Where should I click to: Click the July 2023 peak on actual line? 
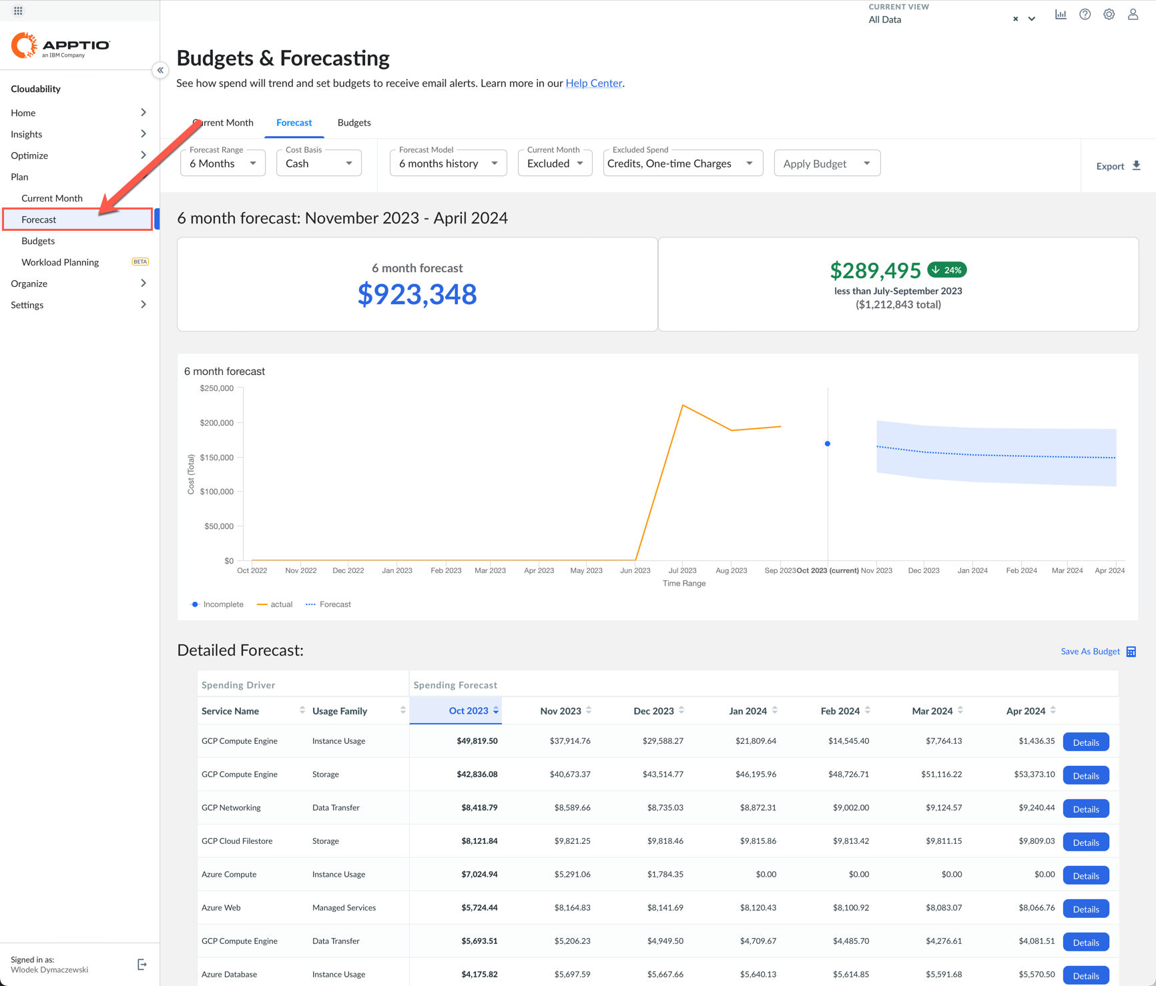(x=683, y=405)
